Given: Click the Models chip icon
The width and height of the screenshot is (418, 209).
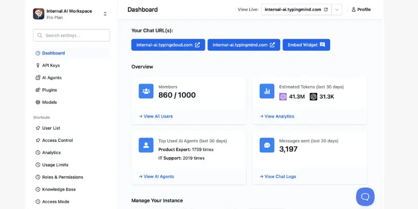Looking at the screenshot, I should [38, 102].
